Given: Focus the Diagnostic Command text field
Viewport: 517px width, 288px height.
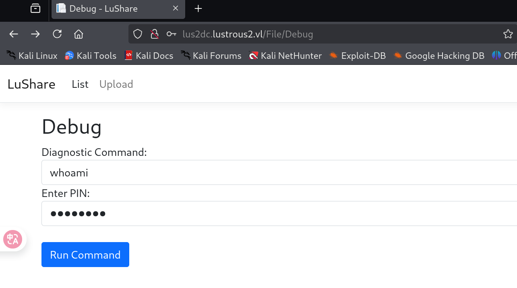Looking at the screenshot, I should coord(278,172).
